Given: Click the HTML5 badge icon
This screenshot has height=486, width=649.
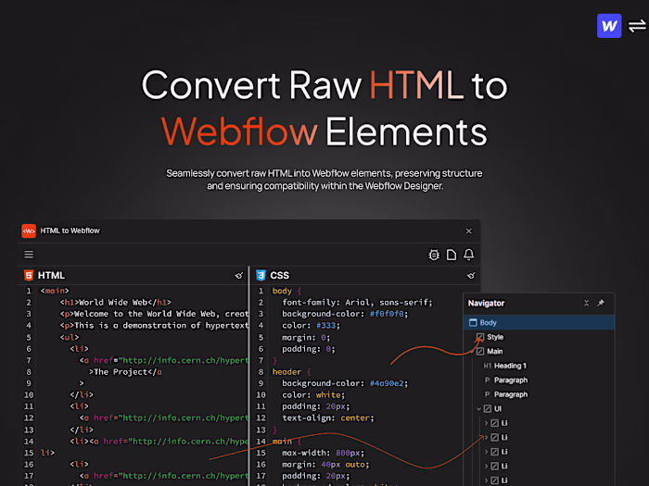Looking at the screenshot, I should pos(29,275).
